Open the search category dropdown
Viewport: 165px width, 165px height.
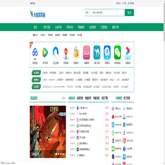(88, 12)
